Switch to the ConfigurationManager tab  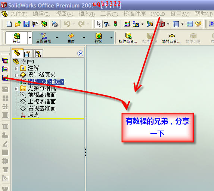38,53
